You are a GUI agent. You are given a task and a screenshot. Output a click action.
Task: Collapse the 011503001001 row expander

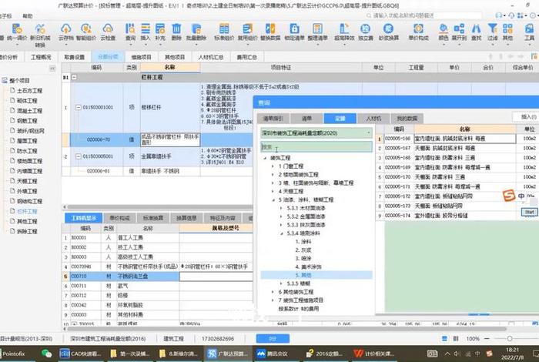coord(78,107)
